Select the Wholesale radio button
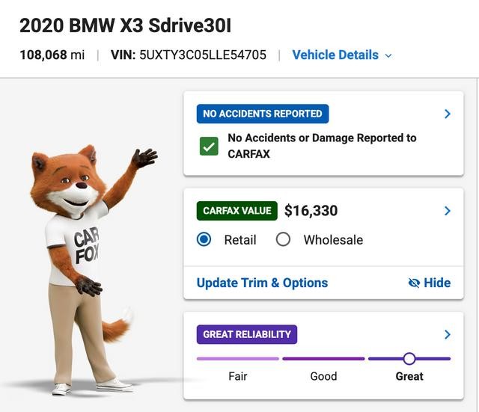The height and width of the screenshot is (412, 479). [x=283, y=239]
